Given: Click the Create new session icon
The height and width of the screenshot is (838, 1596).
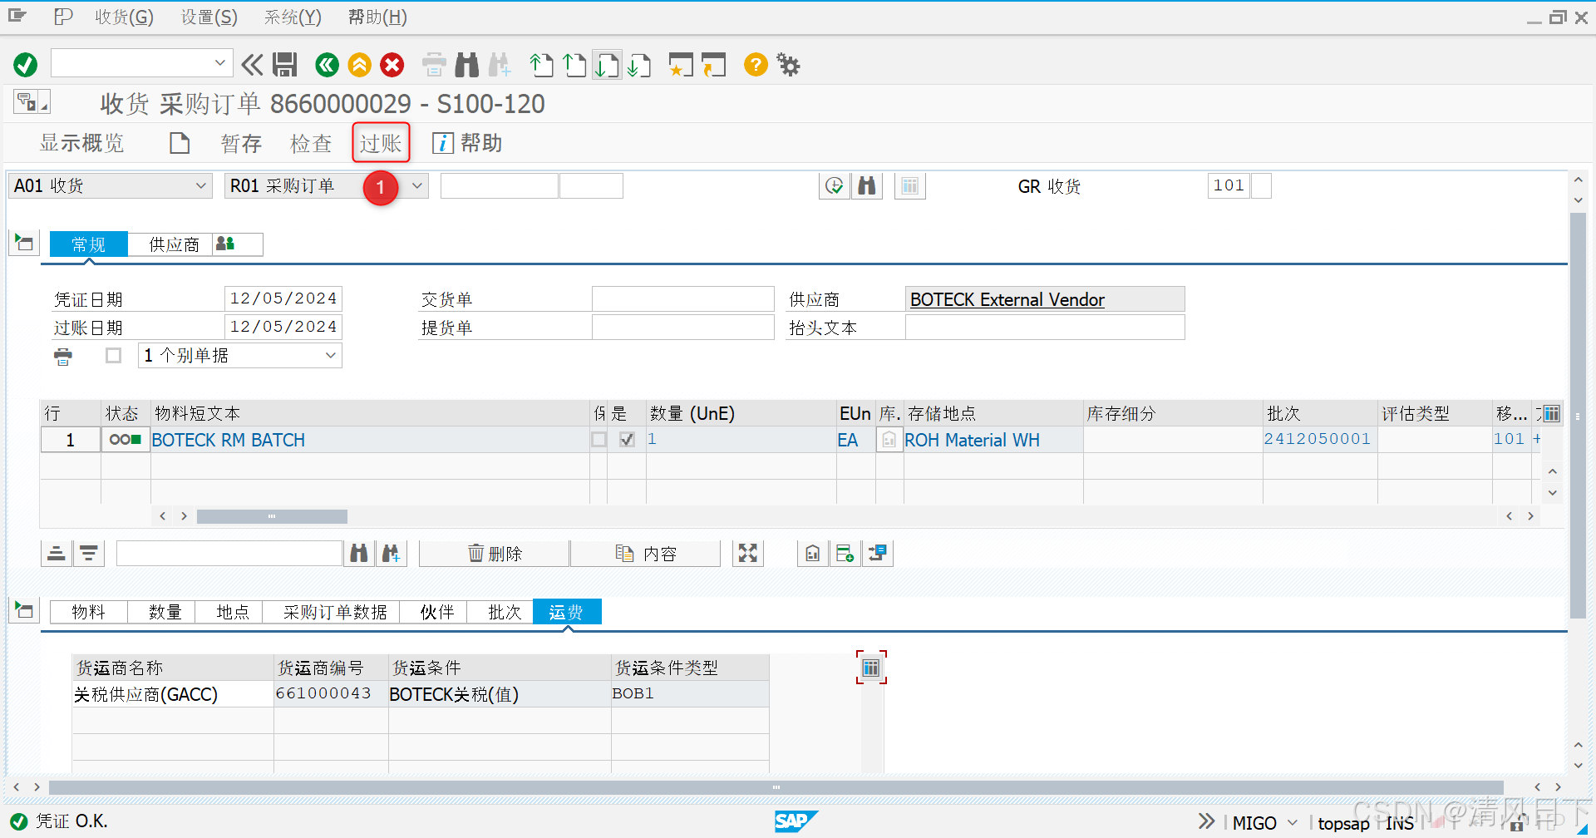Looking at the screenshot, I should pos(681,64).
